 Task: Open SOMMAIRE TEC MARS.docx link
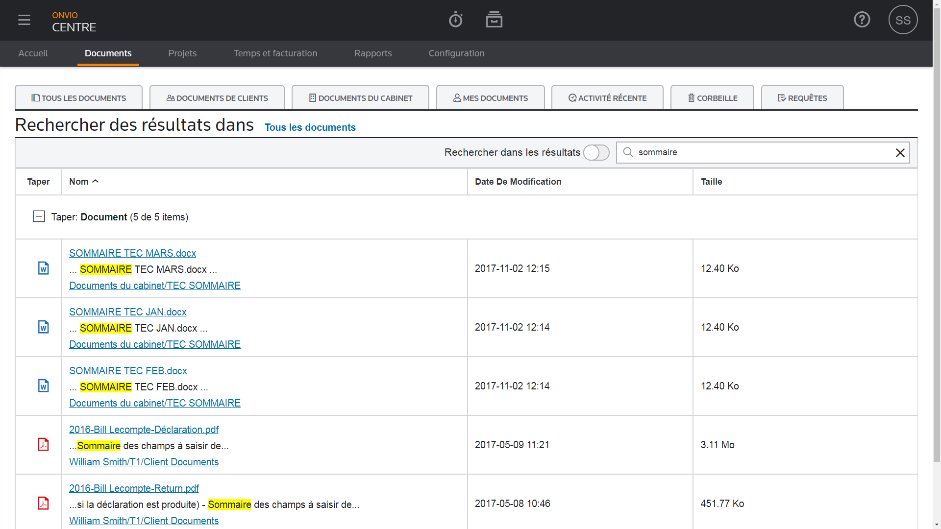[132, 253]
